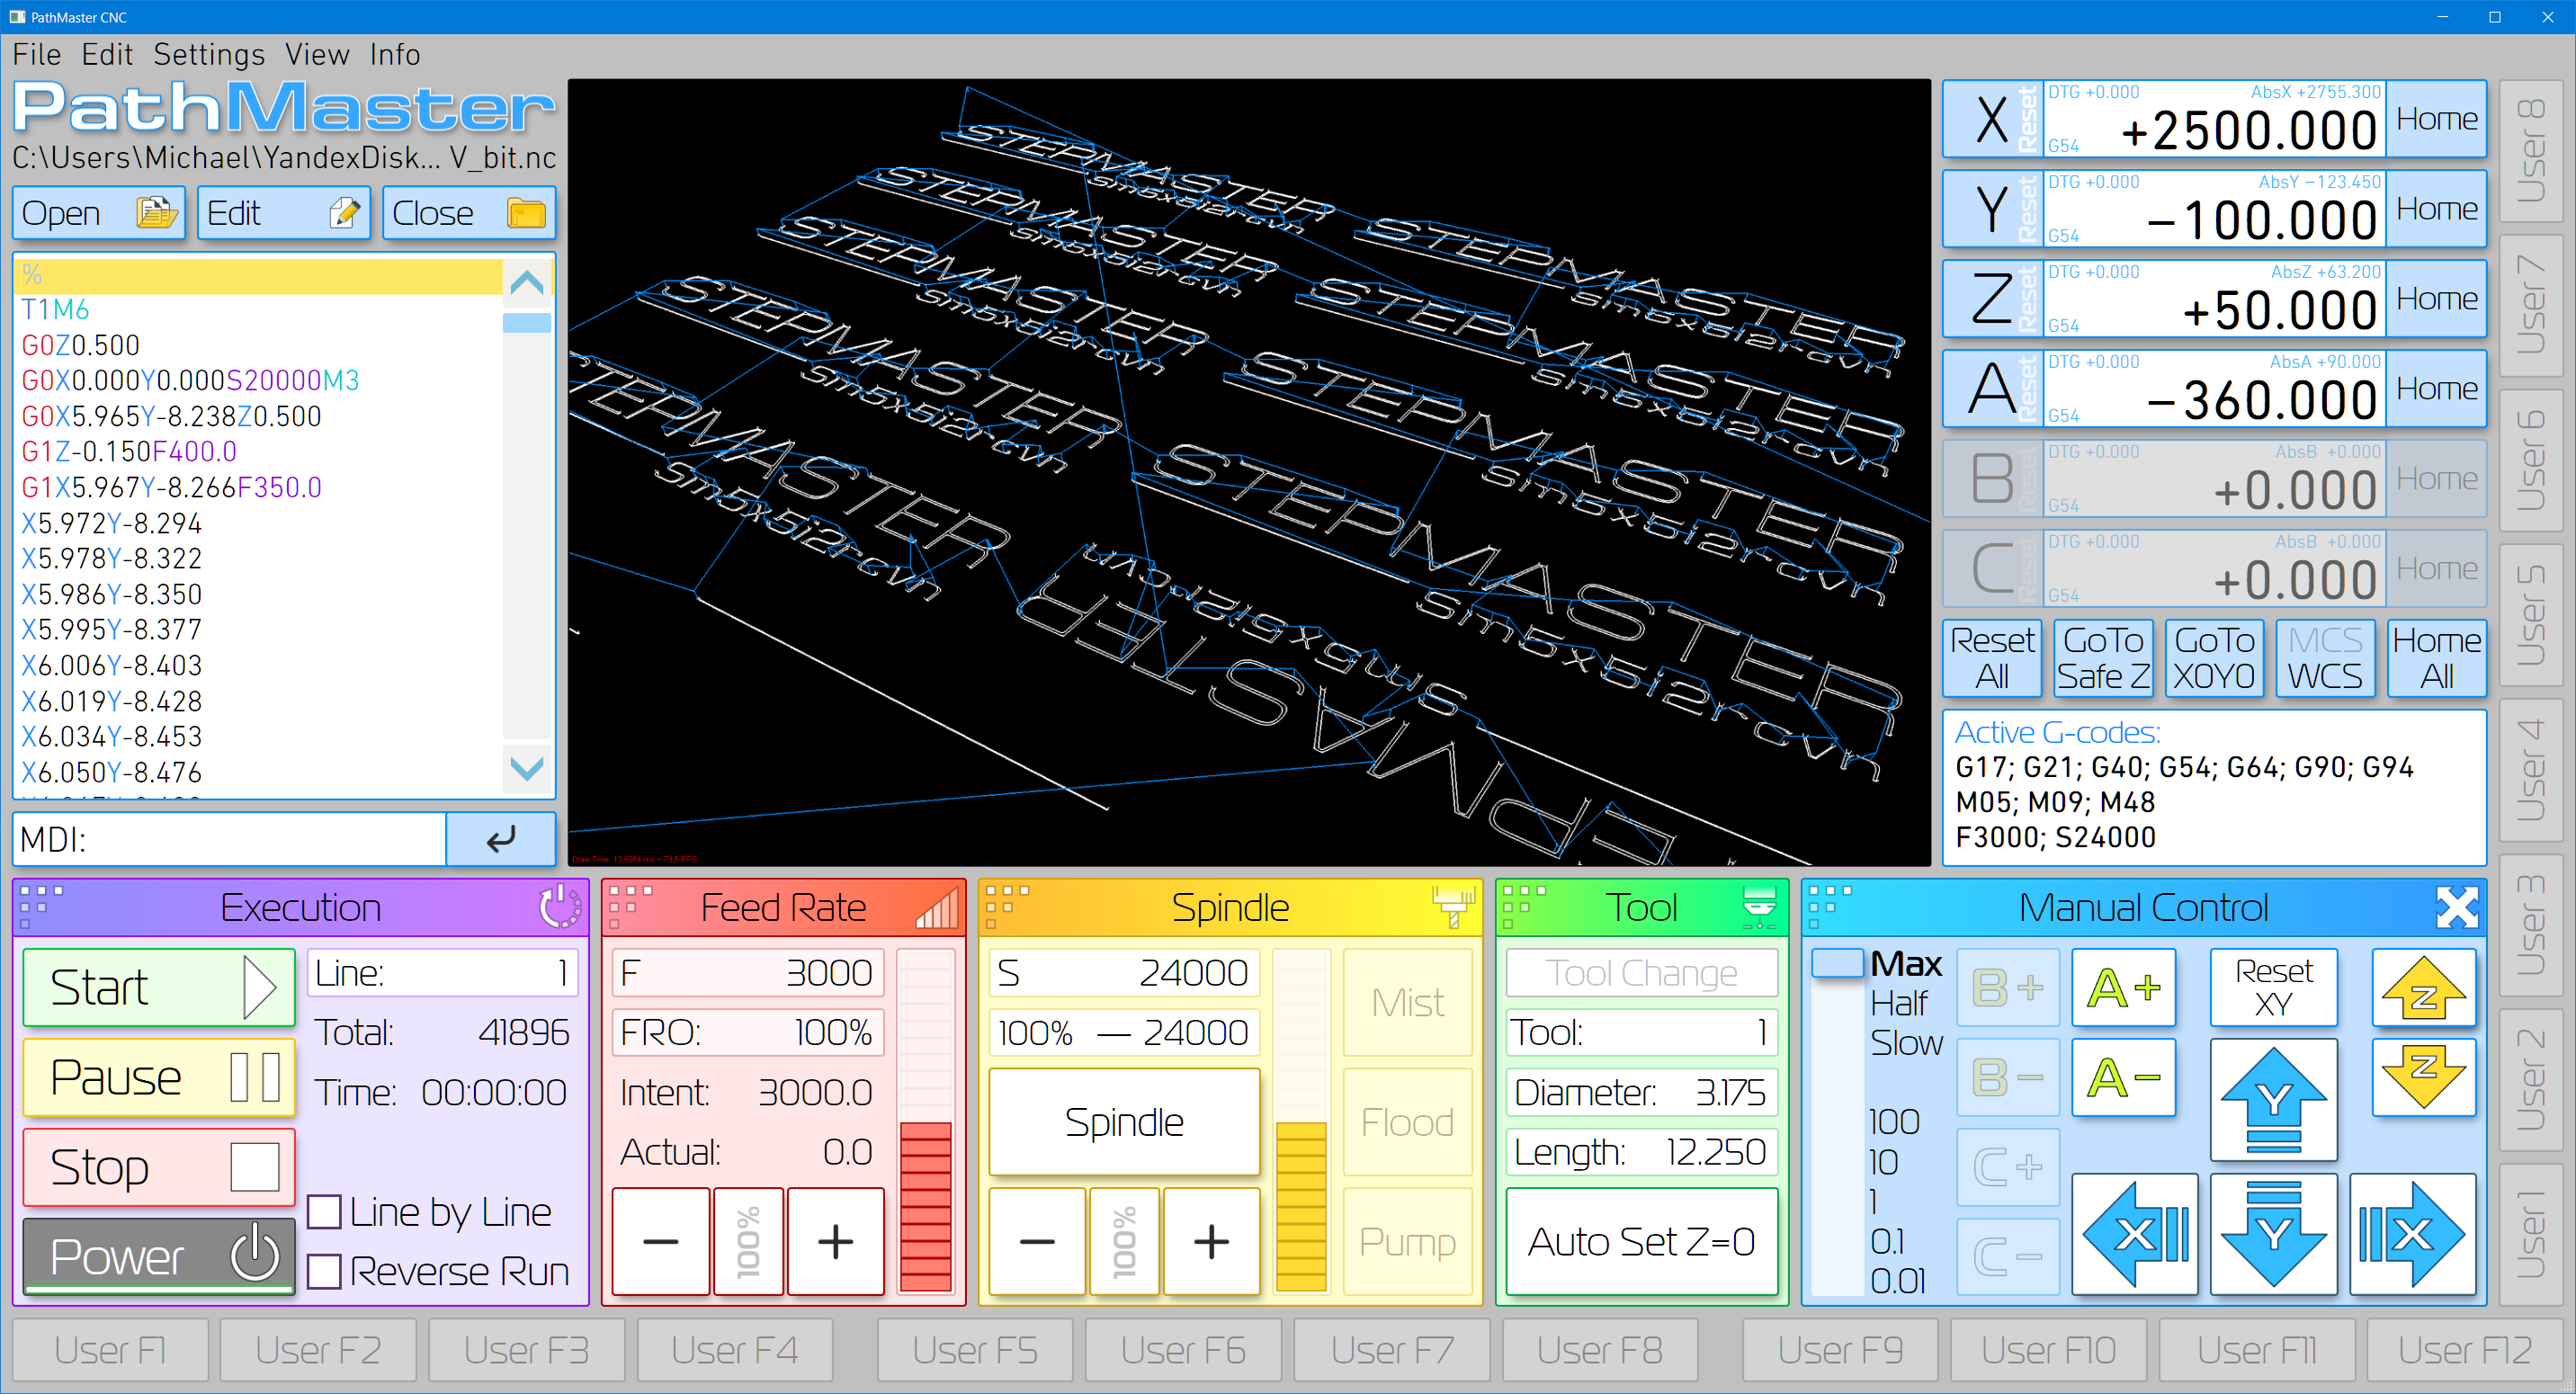Click into the MDI input field
Screen dimensions: 2576x1394
point(250,838)
